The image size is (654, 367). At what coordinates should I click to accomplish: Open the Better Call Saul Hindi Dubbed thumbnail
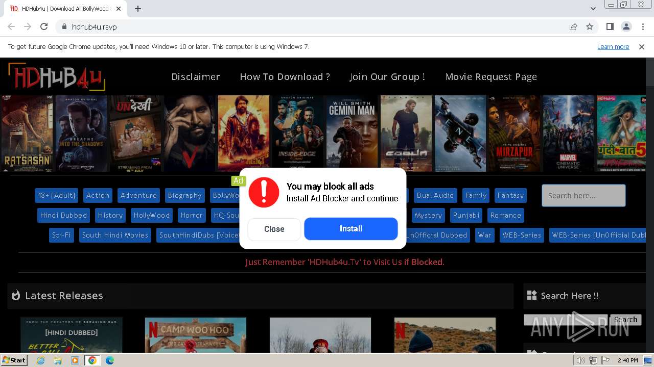(x=72, y=335)
